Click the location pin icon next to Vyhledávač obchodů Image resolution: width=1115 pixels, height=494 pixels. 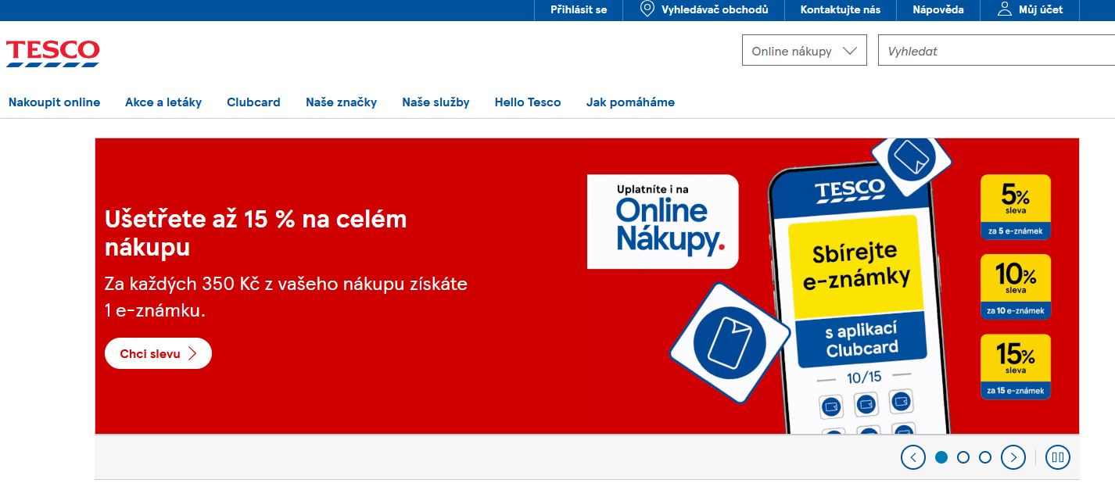tap(646, 10)
